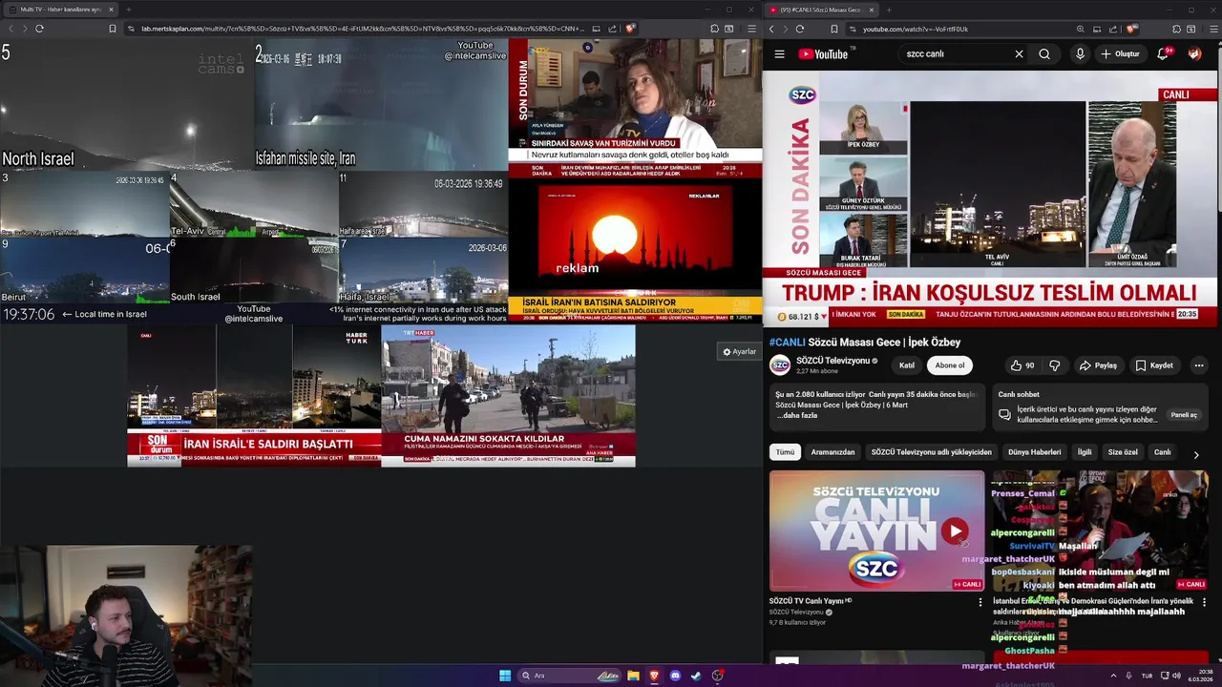Reload the Multi TV browser window
This screenshot has height=687, width=1222.
(x=39, y=29)
